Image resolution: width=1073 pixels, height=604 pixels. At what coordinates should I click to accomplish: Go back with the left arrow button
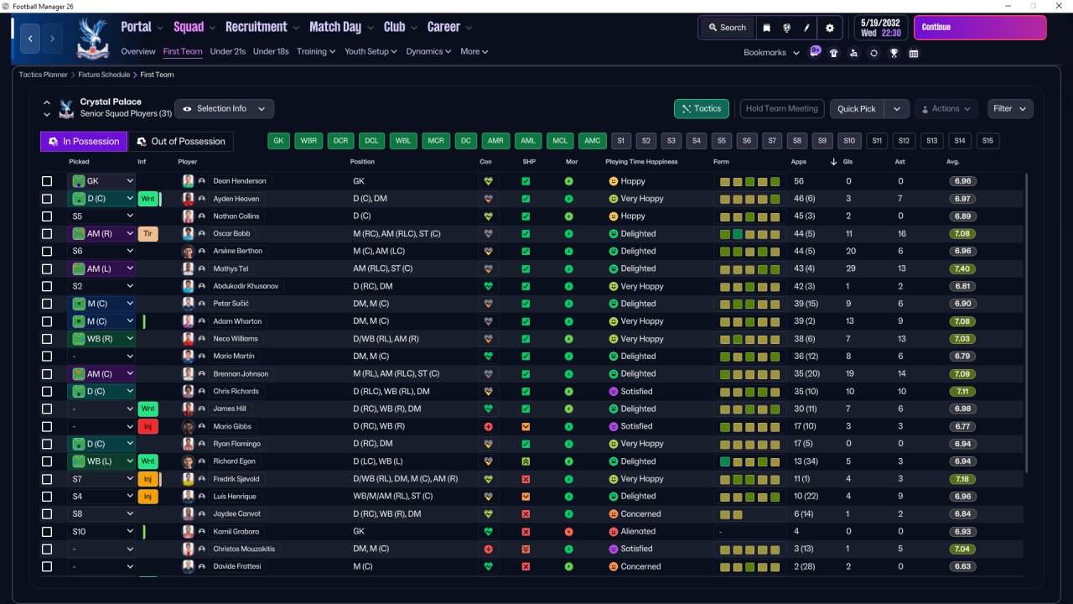30,39
